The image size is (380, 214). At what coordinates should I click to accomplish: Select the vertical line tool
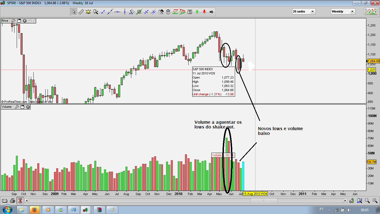pos(125,12)
